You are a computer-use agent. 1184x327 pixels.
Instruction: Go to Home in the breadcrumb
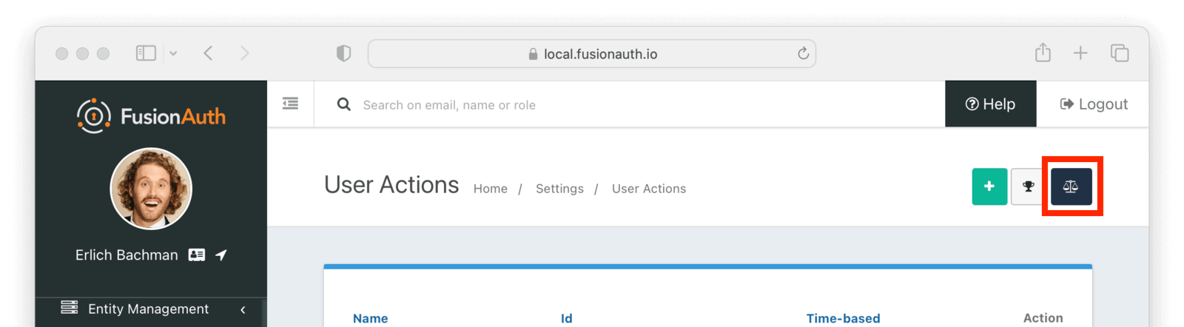tap(490, 189)
